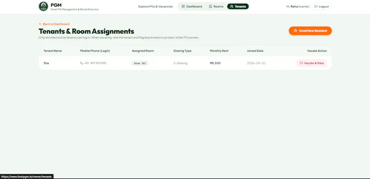Click the Tenant Name column header
The height and width of the screenshot is (179, 370).
(x=53, y=51)
